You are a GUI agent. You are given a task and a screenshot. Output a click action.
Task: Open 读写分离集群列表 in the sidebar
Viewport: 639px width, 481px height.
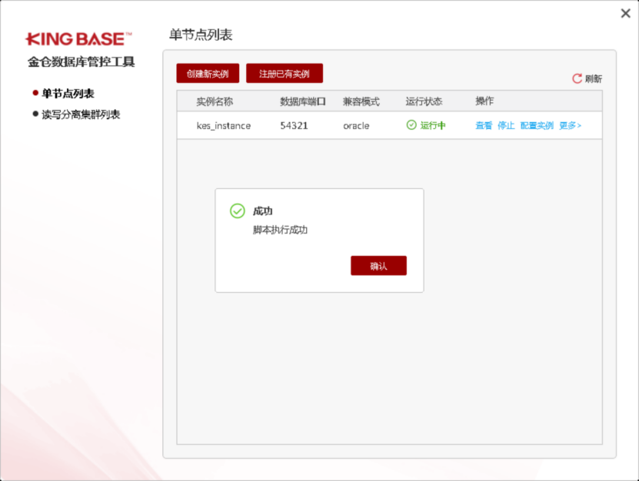coord(81,114)
